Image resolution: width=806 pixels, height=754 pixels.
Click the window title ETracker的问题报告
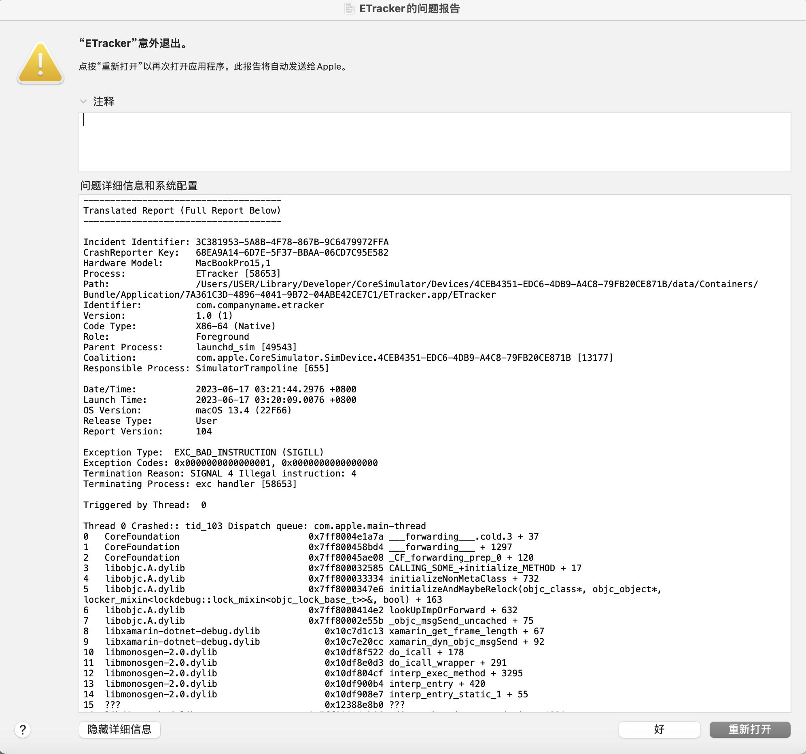tap(409, 8)
